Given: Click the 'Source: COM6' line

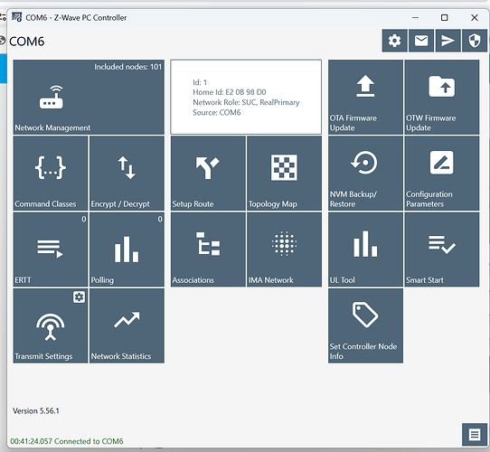Looking at the screenshot, I should tap(217, 112).
